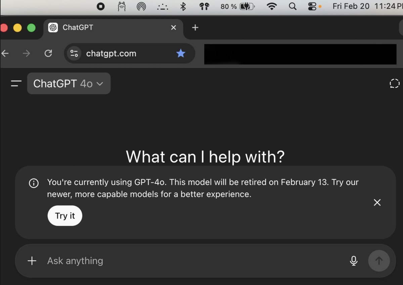Go forward in browser history
Screen dimensions: 403x285
pos(26,53)
